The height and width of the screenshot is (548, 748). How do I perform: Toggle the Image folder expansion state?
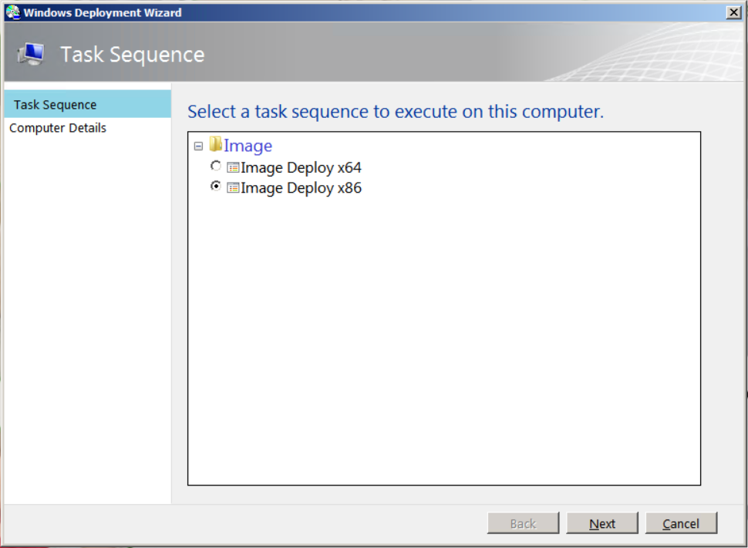tap(199, 145)
